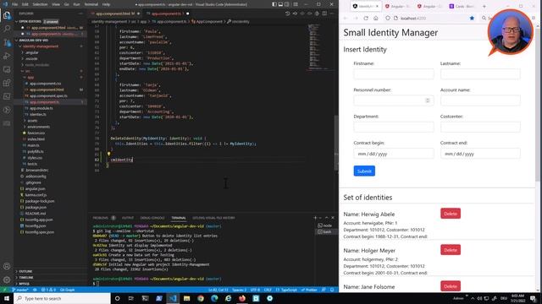Go to browser home page
542x304 pixels.
point(376,19)
